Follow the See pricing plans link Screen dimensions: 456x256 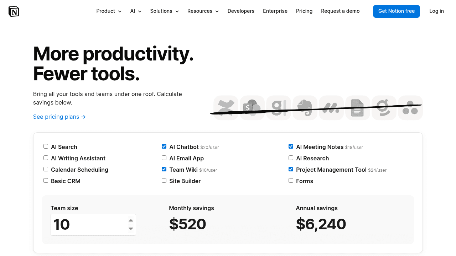click(x=59, y=117)
